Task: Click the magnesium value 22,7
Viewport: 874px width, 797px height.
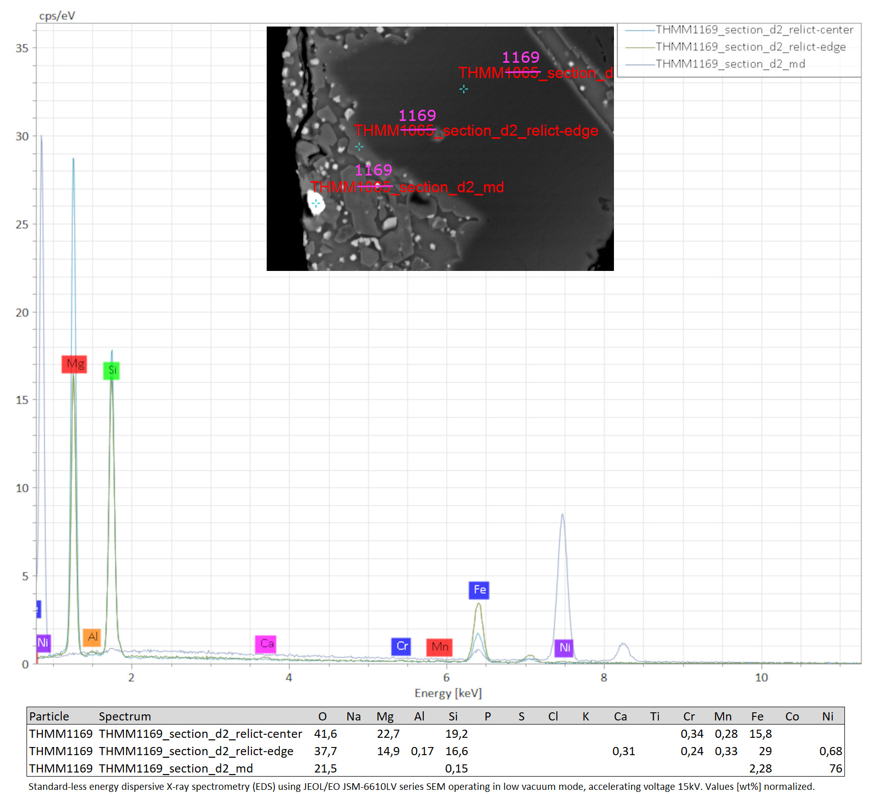Action: point(388,734)
